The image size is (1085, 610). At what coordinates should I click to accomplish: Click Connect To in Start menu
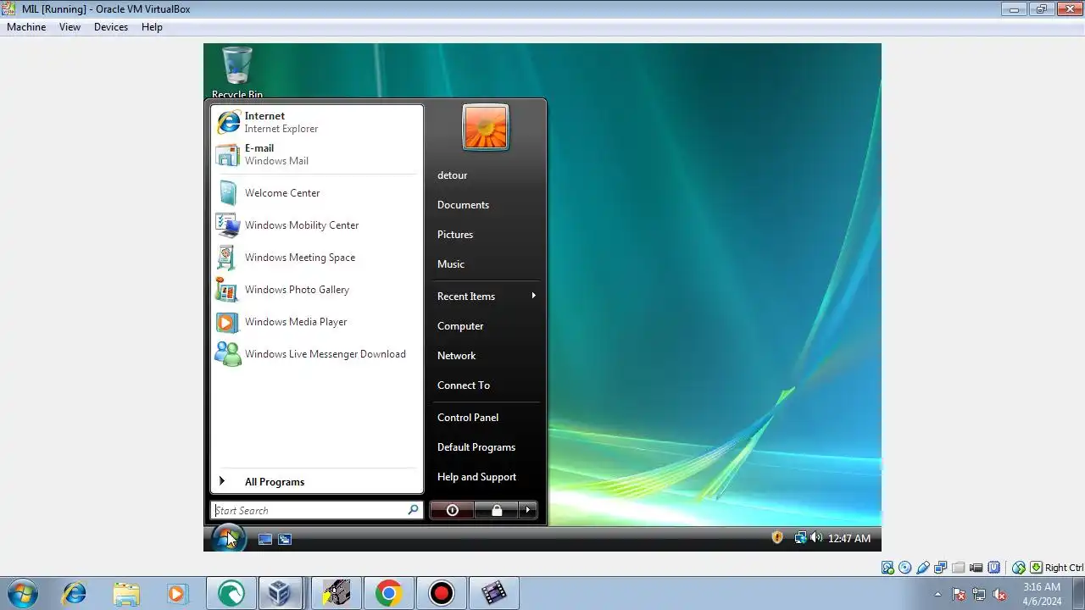pos(464,385)
